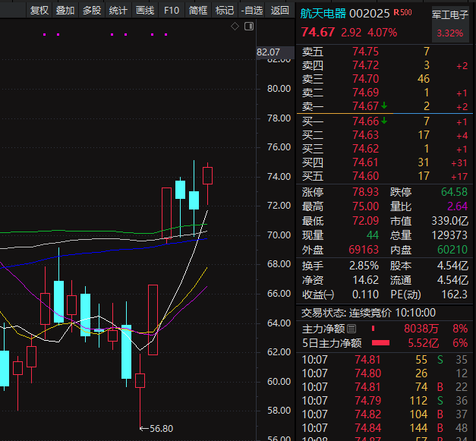Open the 叠加 overlay option

[65, 11]
